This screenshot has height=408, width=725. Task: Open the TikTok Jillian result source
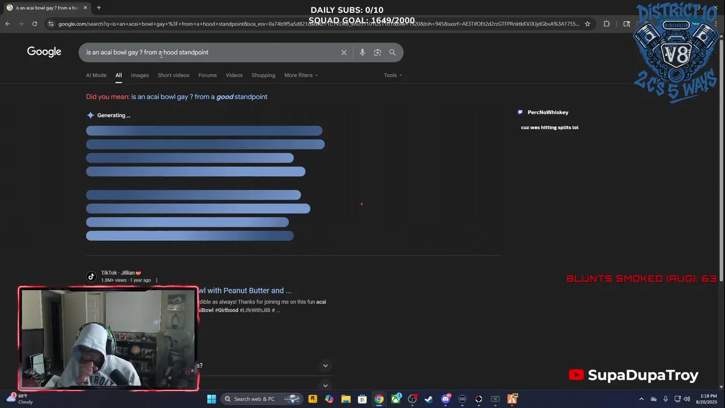point(121,273)
